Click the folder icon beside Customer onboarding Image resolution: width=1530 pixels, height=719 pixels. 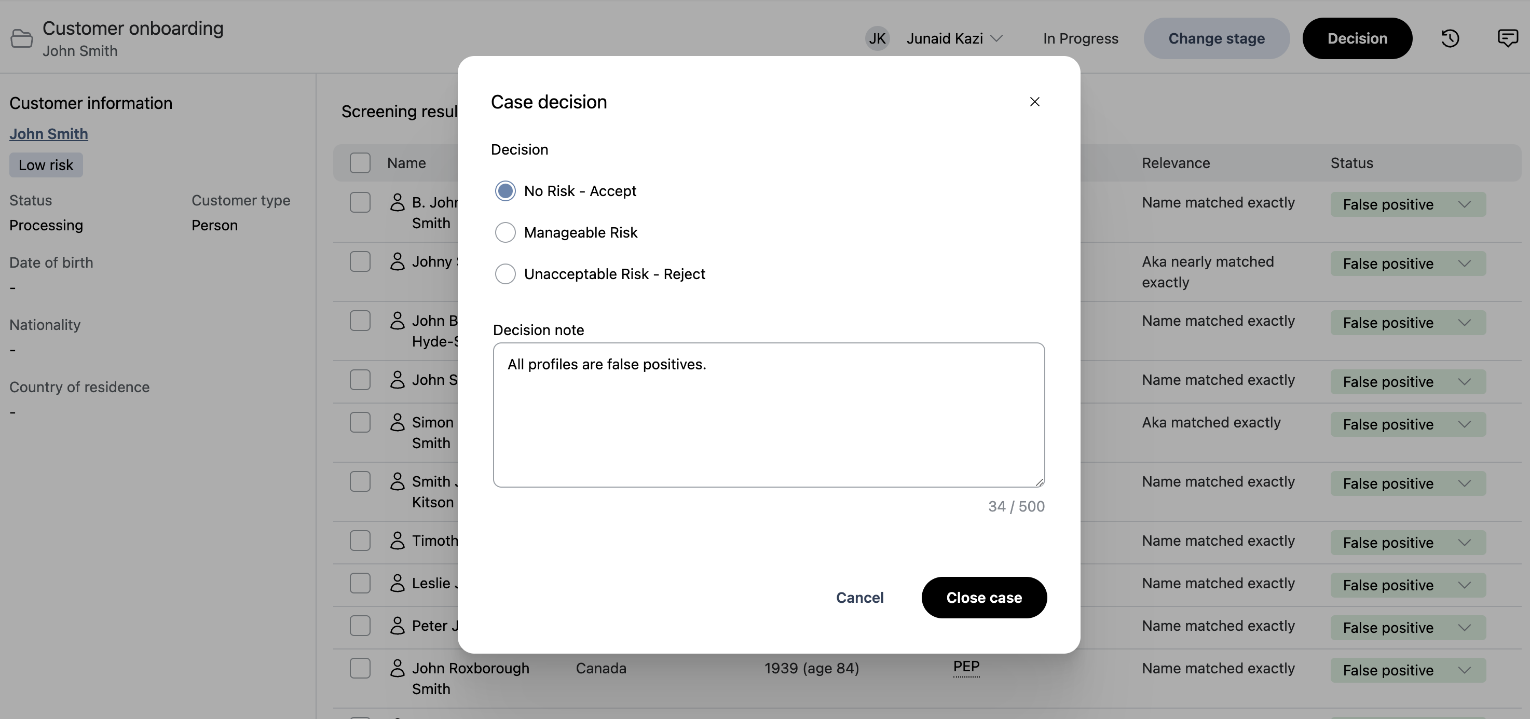(x=22, y=38)
